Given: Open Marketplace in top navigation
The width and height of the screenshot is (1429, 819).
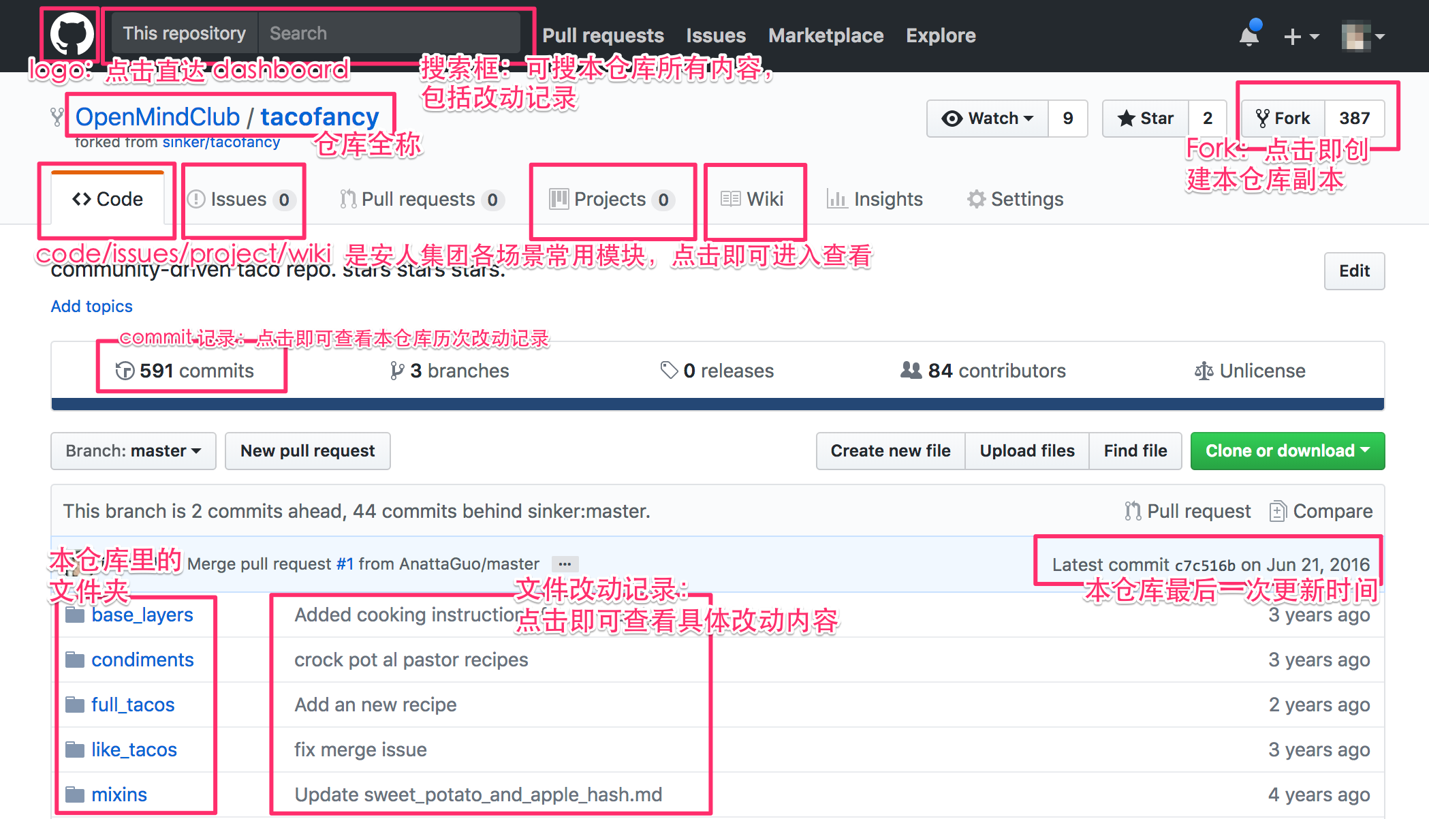Looking at the screenshot, I should 826,35.
